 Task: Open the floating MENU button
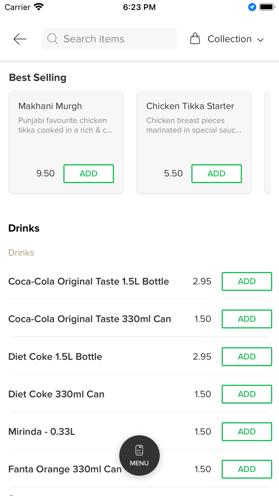[x=139, y=455]
